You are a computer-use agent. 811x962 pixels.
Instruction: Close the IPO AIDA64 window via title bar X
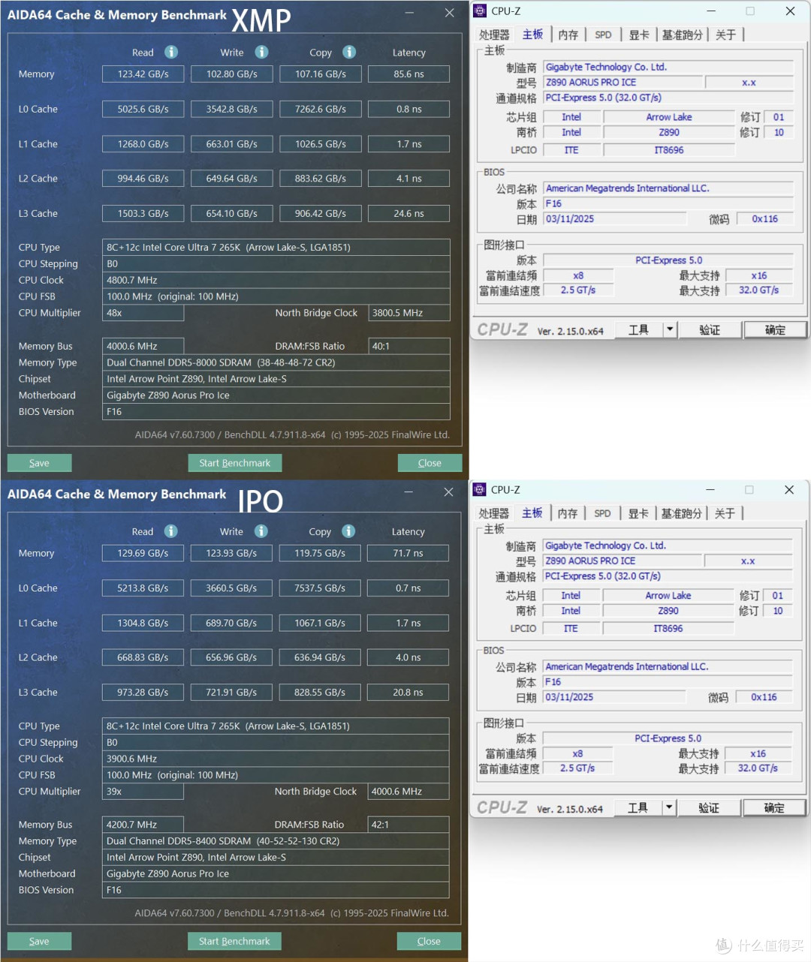tap(448, 492)
